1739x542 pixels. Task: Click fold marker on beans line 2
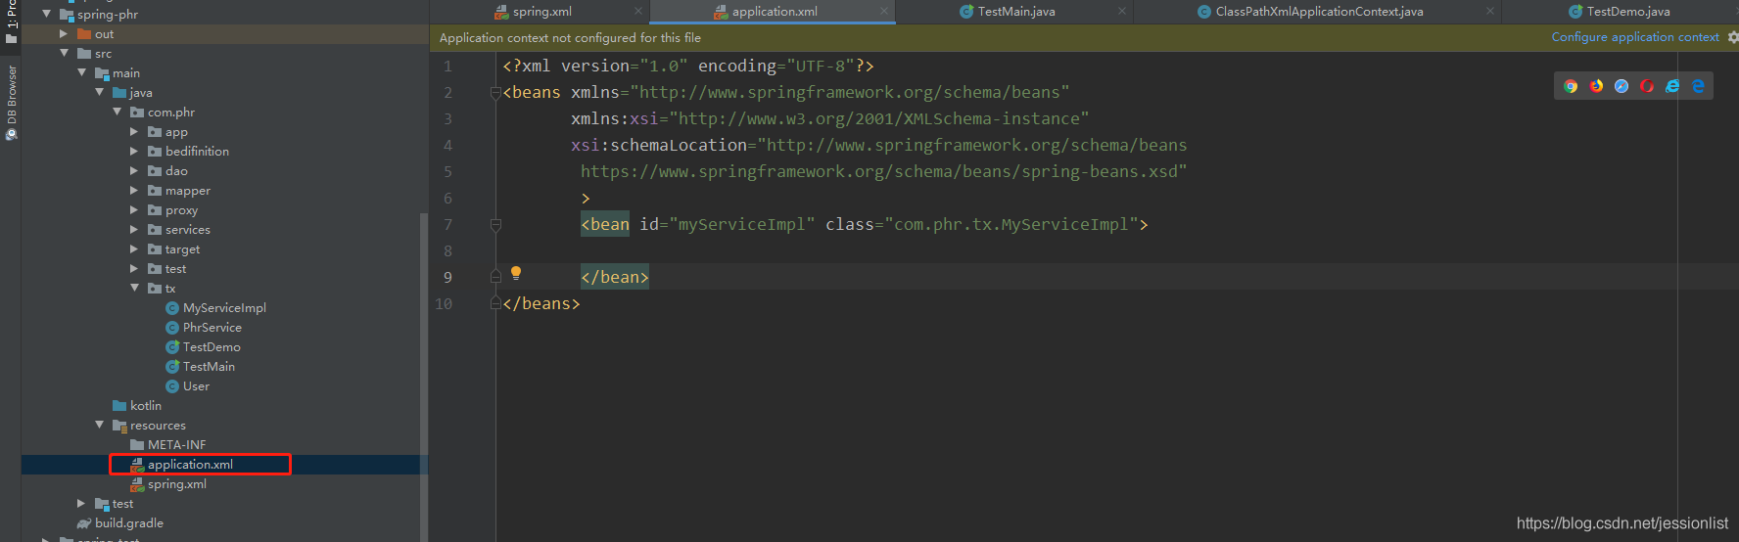coord(495,93)
